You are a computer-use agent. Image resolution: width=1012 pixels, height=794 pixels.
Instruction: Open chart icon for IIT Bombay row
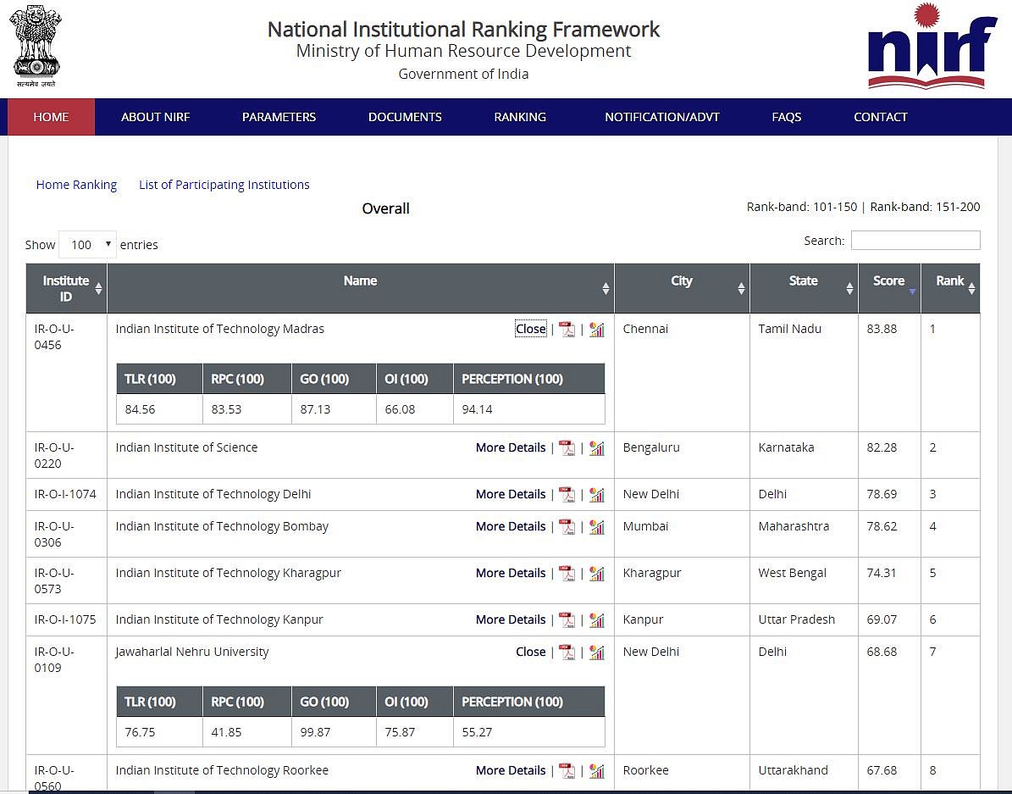(x=597, y=527)
